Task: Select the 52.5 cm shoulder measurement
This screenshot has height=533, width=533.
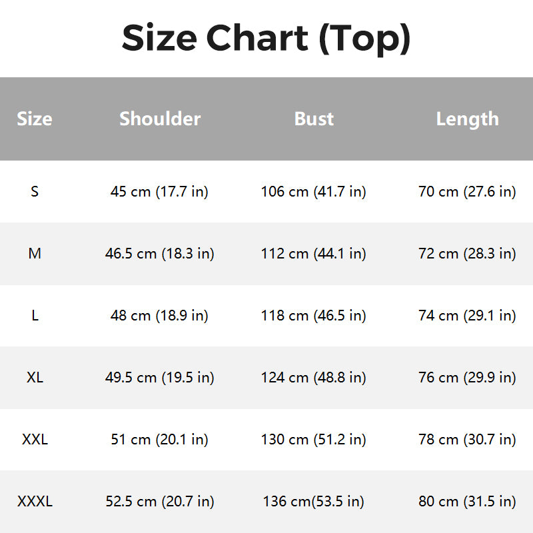Action: [159, 502]
